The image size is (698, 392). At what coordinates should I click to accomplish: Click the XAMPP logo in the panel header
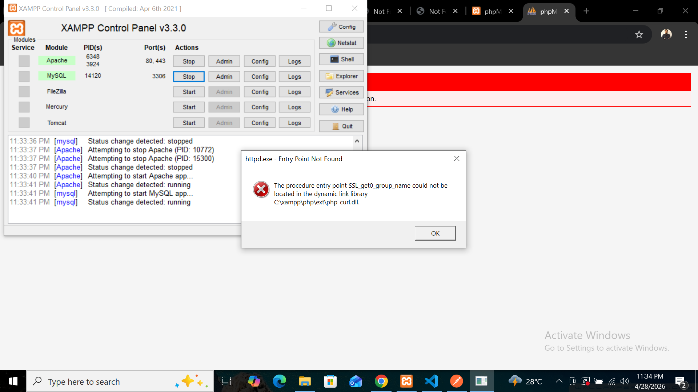[17, 28]
